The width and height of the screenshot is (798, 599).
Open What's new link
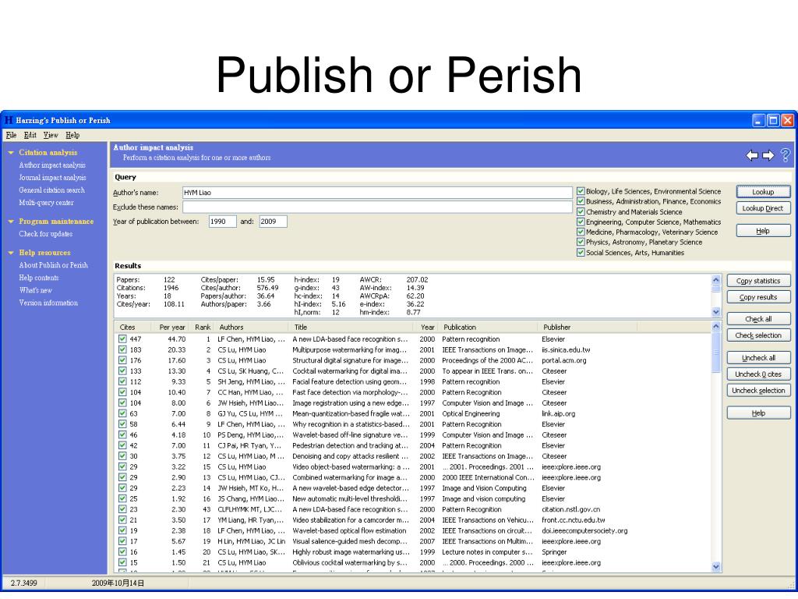36,290
